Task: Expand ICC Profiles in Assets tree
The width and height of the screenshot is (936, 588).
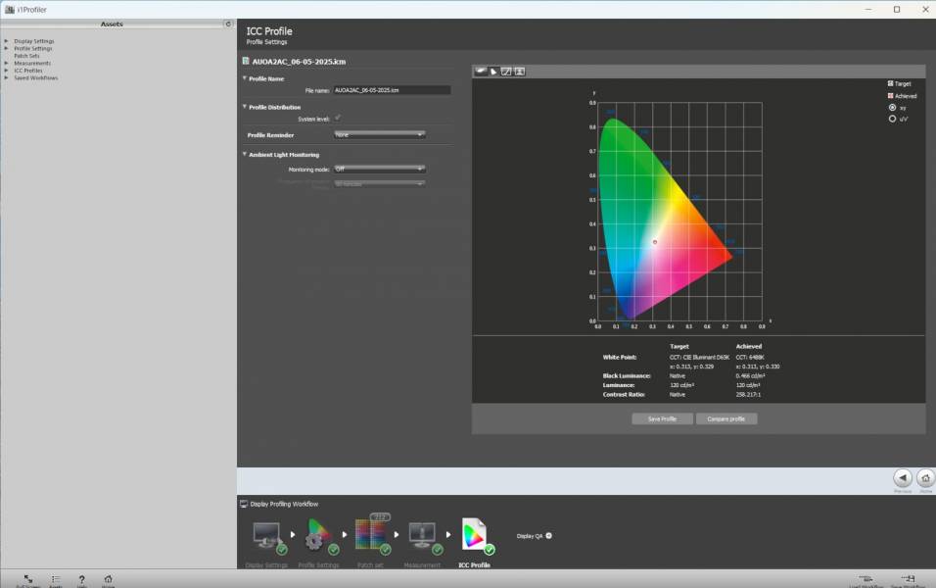Action: [x=7, y=71]
